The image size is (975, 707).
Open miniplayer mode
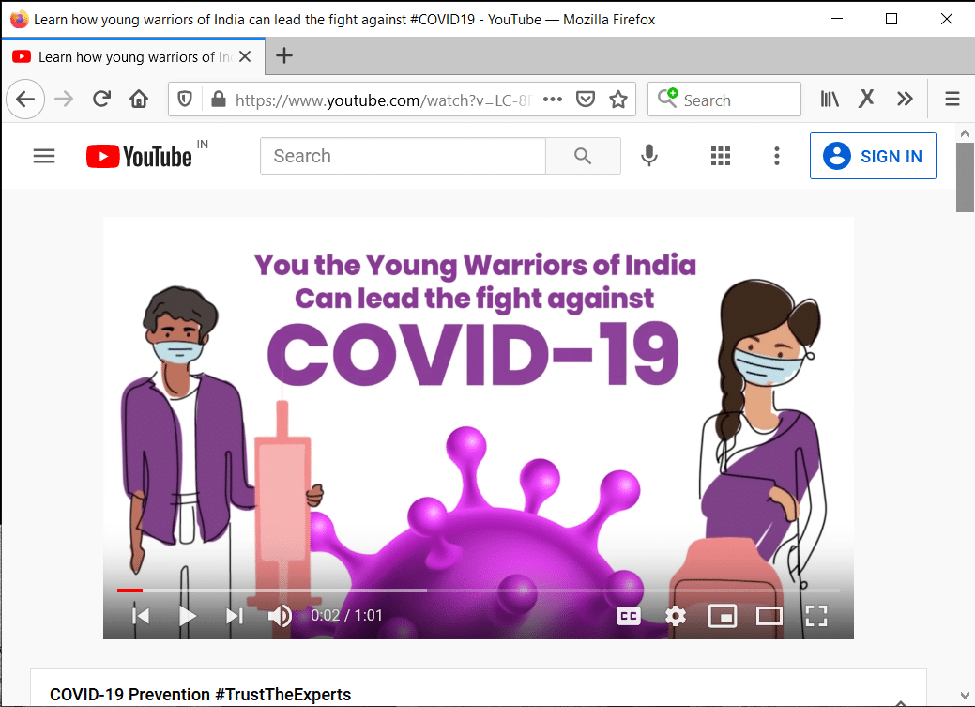[723, 616]
